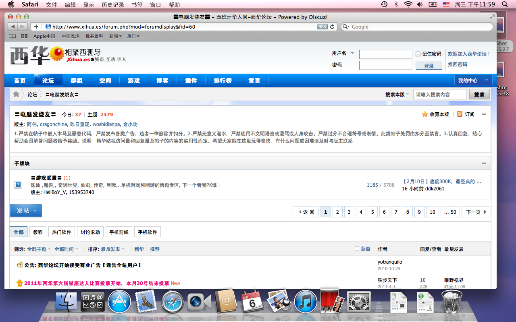Open the 用户名 dropdown arrow
Viewport: 516px width, 322px height.
tap(352, 53)
